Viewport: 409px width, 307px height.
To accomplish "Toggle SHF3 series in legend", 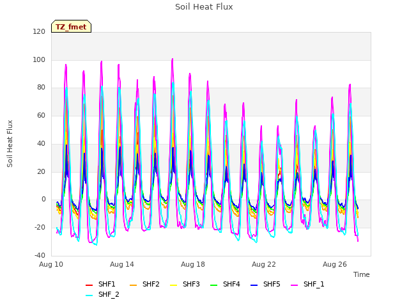I will (x=185, y=284).
